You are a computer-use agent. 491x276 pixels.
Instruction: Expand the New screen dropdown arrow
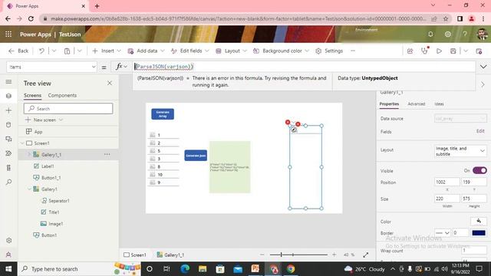61,120
